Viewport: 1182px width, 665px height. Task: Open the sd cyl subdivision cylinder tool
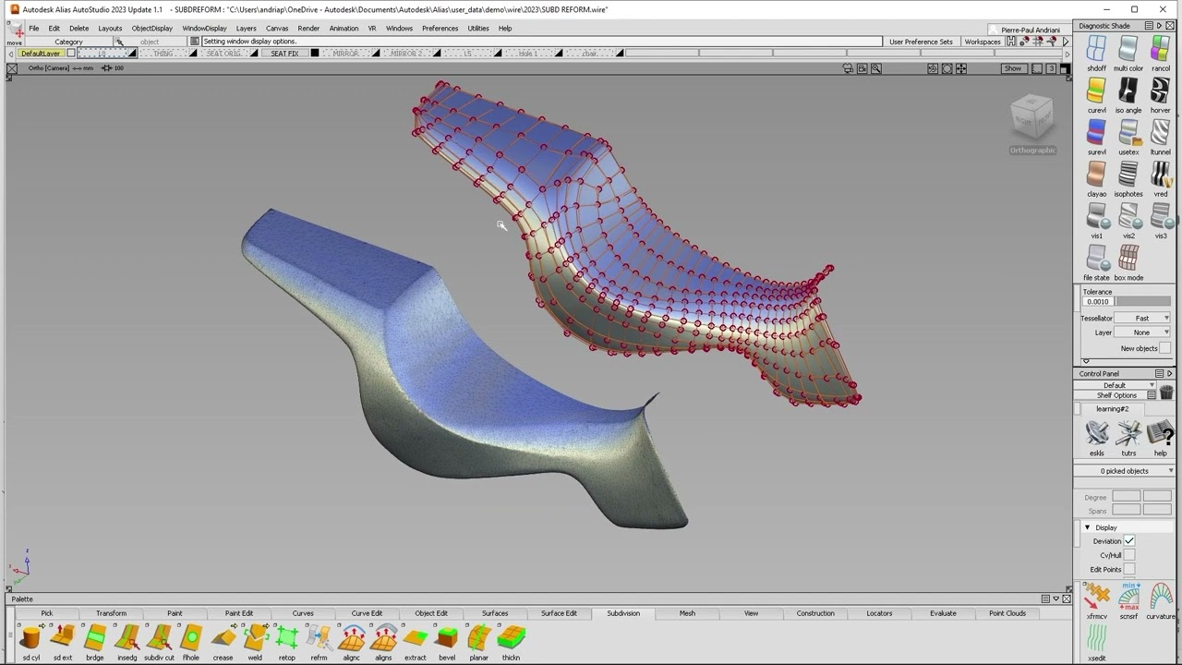(x=30, y=637)
